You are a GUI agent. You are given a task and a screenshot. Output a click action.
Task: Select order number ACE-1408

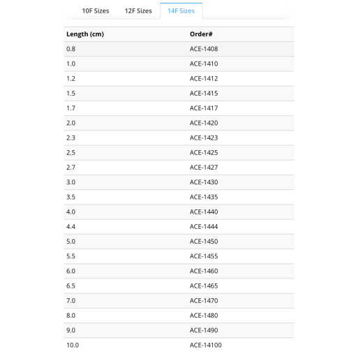(204, 49)
